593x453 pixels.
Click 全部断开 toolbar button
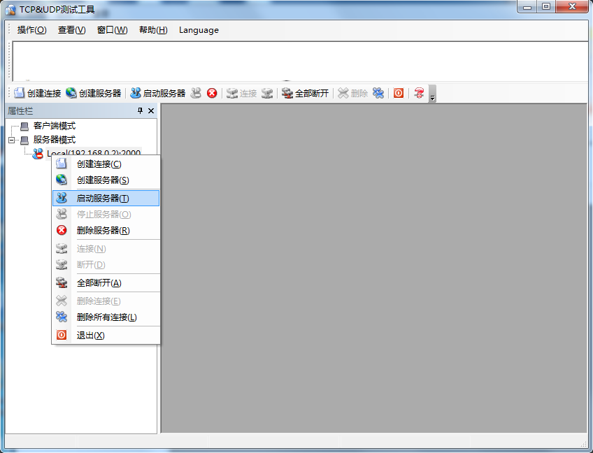click(305, 93)
